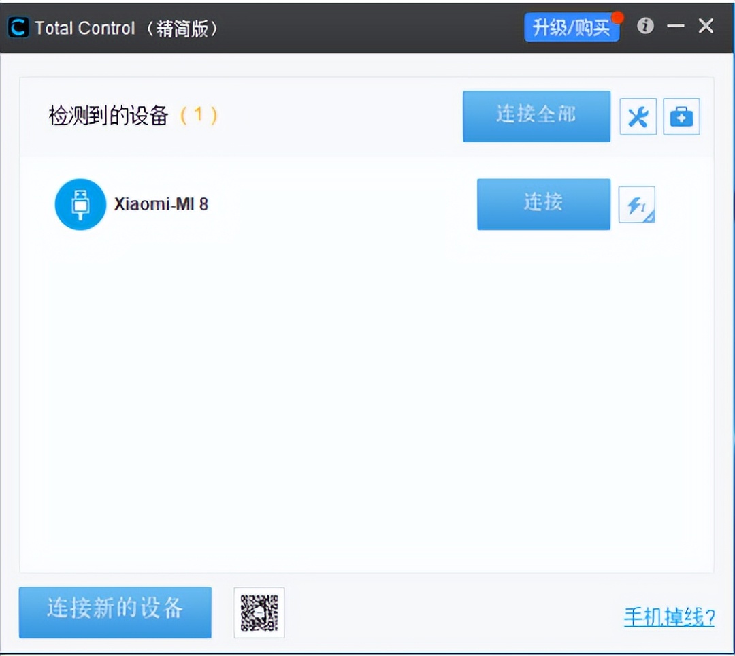
Task: Select the USB plug icon next to device name
Action: tap(80, 204)
